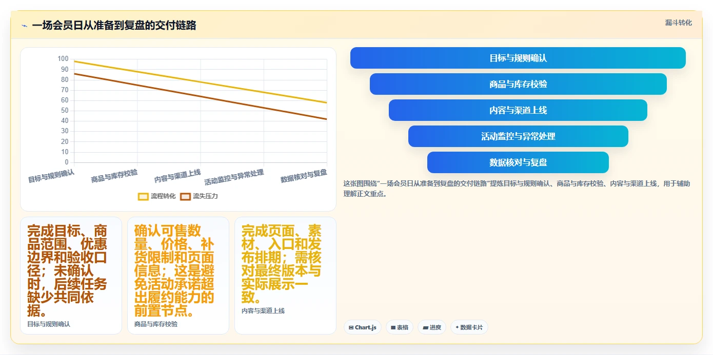This screenshot has width=713, height=355.
Task: Toggle the 流失压力 legend entry
Action: [199, 196]
